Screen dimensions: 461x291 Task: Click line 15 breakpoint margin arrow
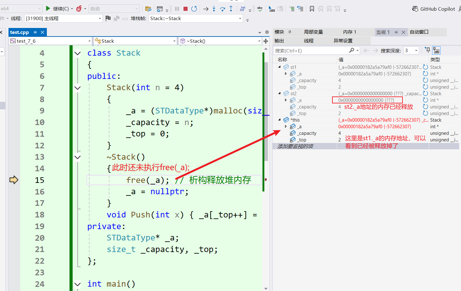pos(14,180)
